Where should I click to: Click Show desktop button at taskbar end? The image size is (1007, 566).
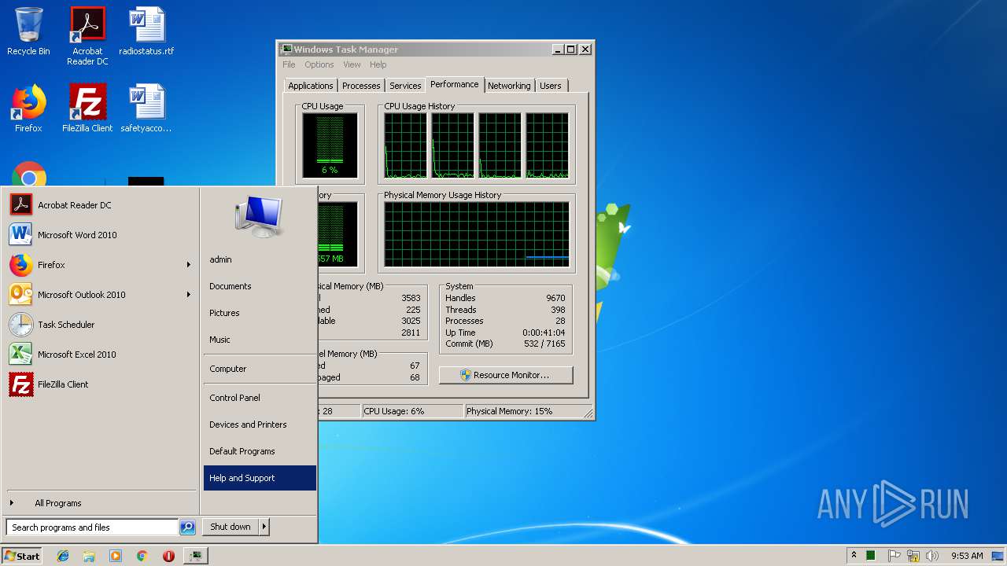point(999,556)
